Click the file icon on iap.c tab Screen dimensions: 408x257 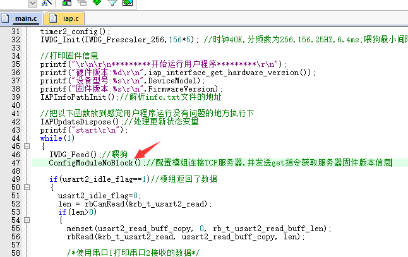click(x=53, y=18)
